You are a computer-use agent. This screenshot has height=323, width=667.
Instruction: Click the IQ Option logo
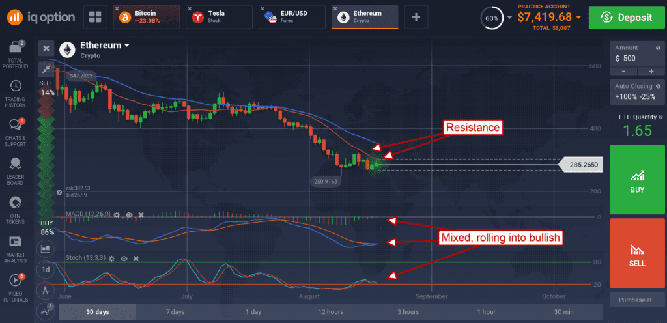41,17
